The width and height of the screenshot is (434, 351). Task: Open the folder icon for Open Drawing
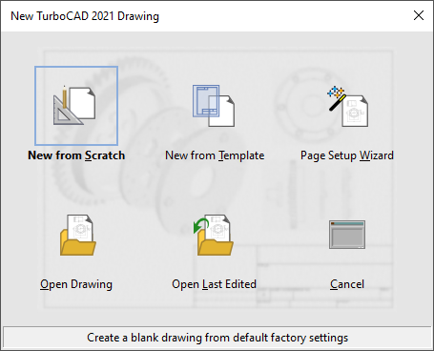78,235
